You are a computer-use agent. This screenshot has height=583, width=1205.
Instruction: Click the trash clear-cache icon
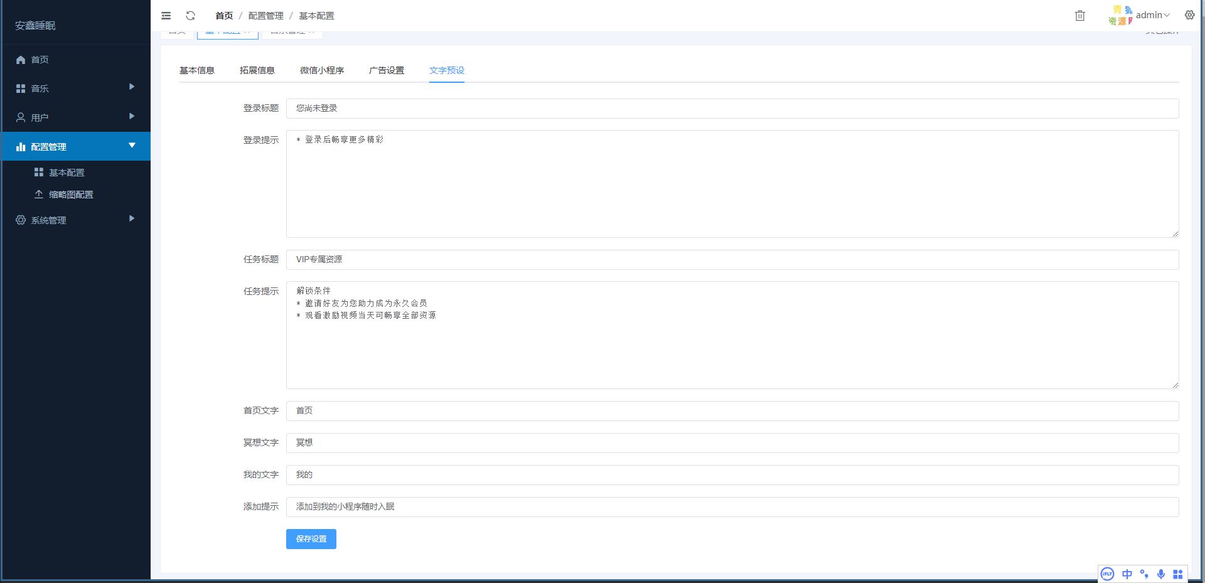coord(1079,16)
